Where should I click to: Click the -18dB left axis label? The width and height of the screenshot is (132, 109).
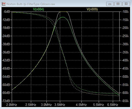[x=6, y=28]
